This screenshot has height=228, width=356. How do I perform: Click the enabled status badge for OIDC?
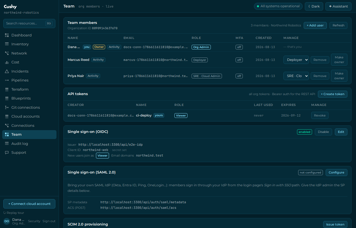click(305, 132)
